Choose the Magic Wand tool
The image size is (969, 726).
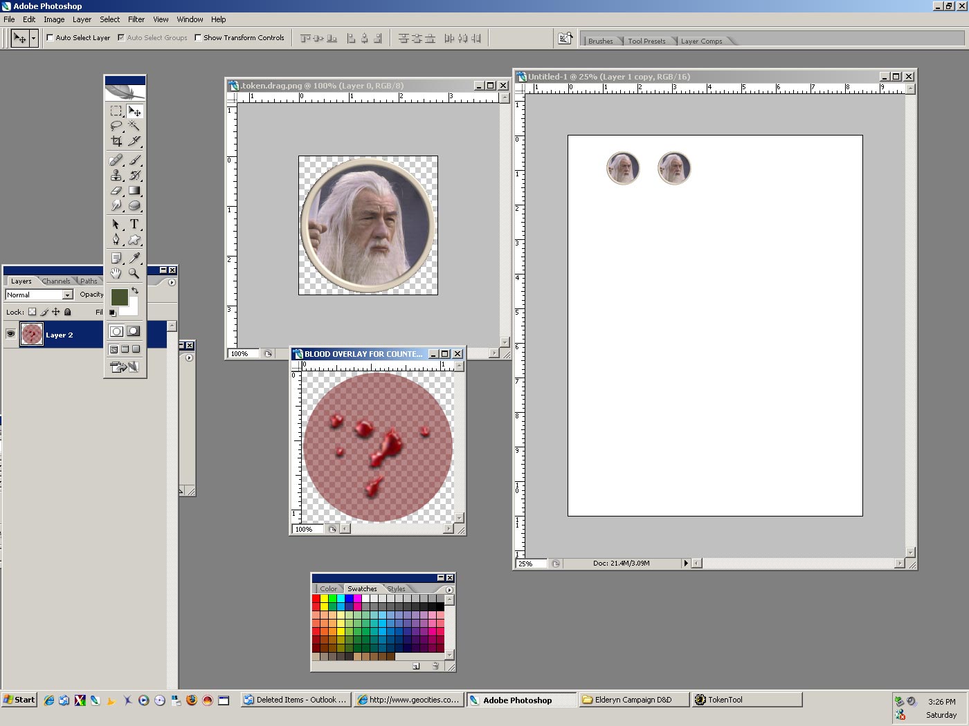click(134, 126)
